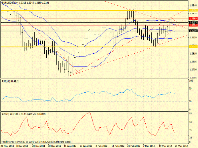
Task: Click the black 1.3208 price label
Action: pos(193,31)
